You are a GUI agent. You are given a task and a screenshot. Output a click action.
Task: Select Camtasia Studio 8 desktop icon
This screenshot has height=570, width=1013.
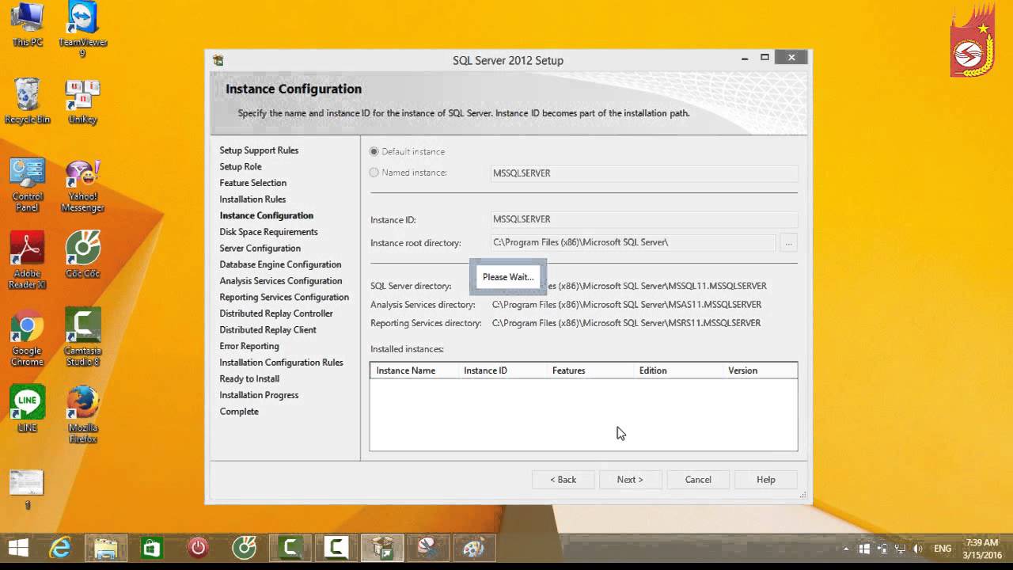point(82,337)
